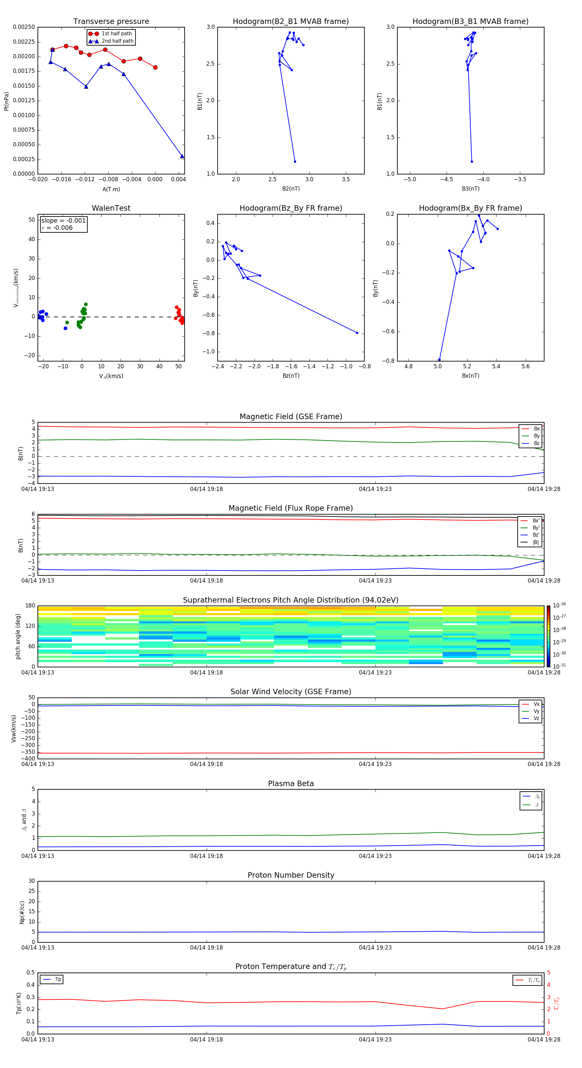Click the 'Te/Tp' legend in the temperature plot
This screenshot has height=1068, width=582.
[x=527, y=980]
